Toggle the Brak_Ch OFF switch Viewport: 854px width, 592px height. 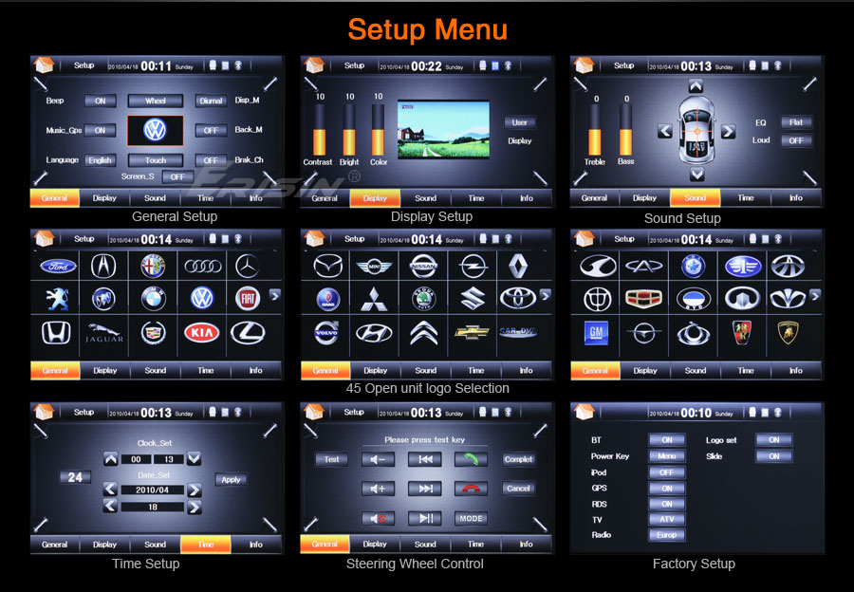pos(211,160)
